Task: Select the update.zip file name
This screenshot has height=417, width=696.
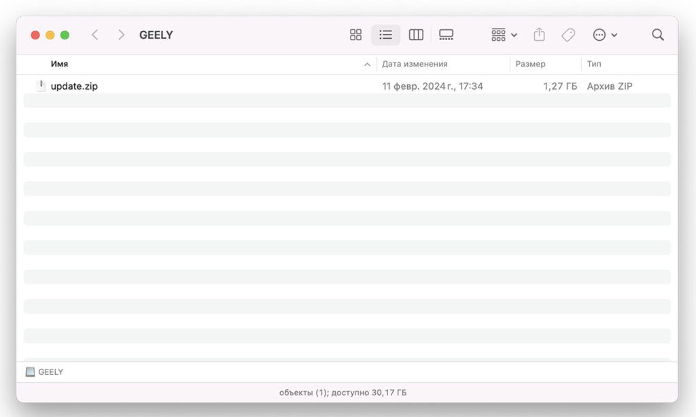Action: pyautogui.click(x=74, y=86)
